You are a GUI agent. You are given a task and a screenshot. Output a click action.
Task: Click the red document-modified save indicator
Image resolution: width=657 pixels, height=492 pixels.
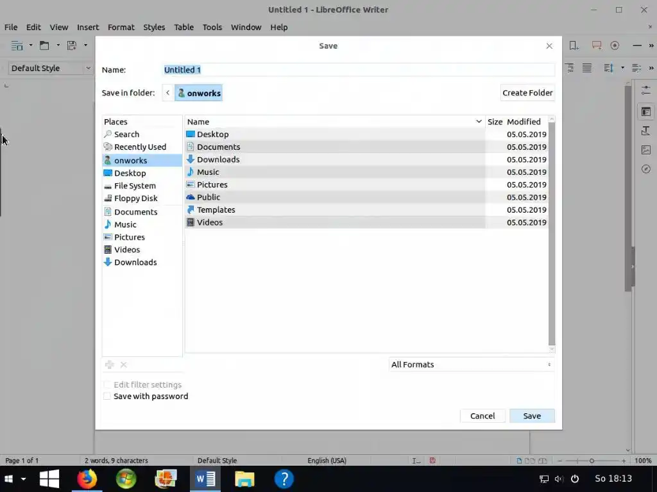pyautogui.click(x=432, y=461)
